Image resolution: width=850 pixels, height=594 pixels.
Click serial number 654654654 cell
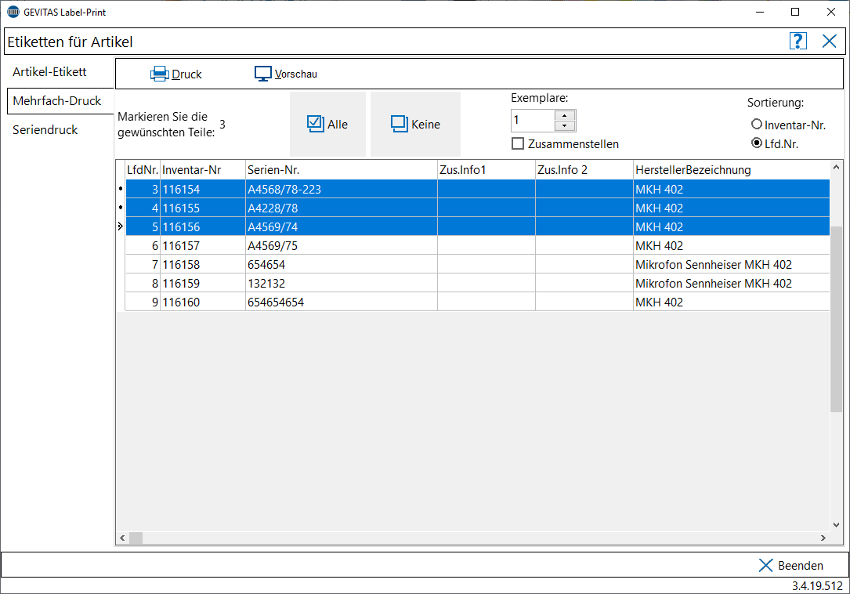click(342, 302)
